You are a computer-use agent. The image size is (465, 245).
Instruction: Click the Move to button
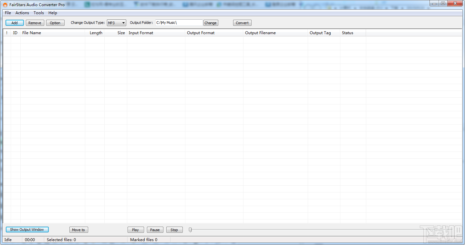pyautogui.click(x=78, y=230)
